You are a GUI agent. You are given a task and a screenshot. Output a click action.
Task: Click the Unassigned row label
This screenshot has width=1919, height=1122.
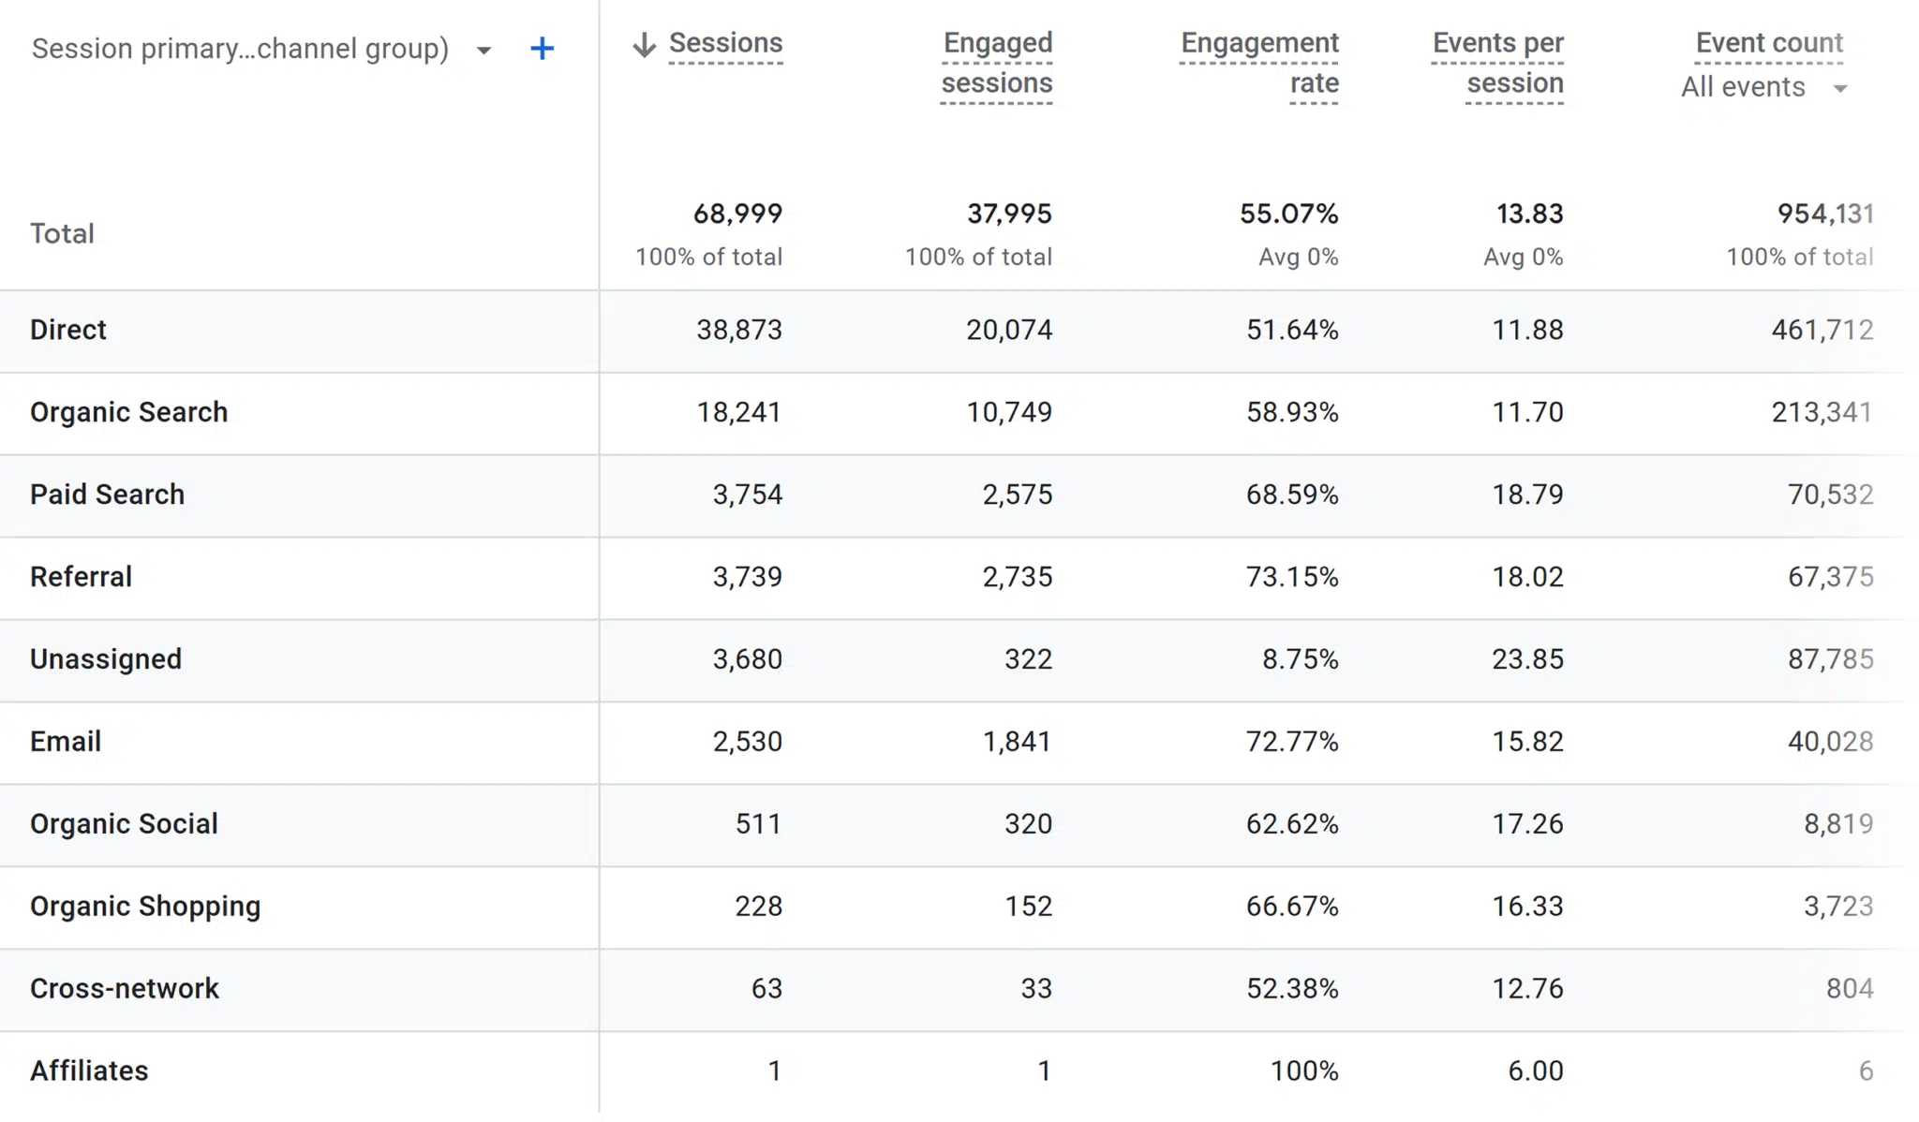click(x=105, y=659)
